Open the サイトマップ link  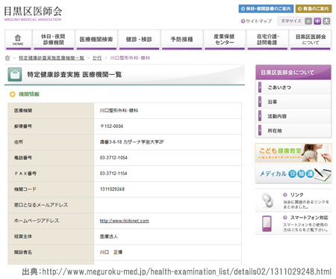tap(256, 21)
